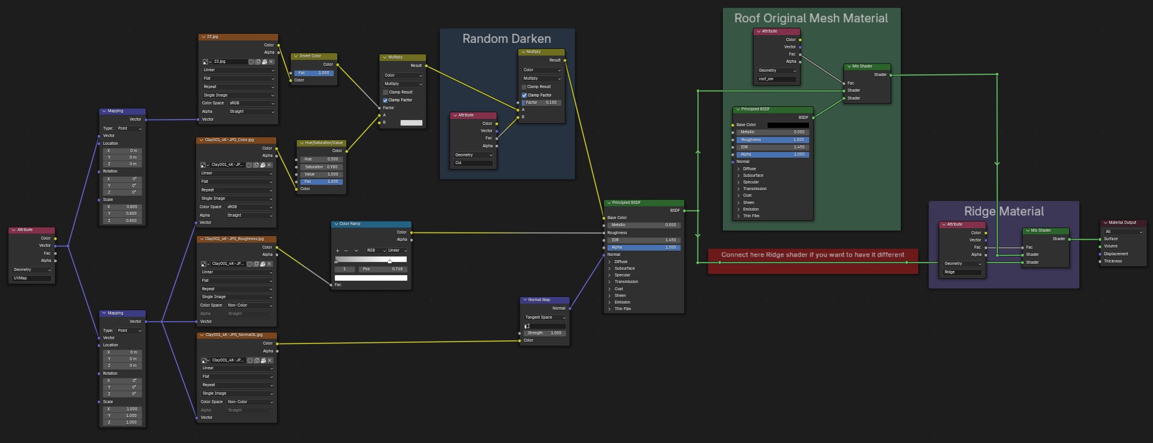Collapse the Material Output node

(x=1105, y=223)
